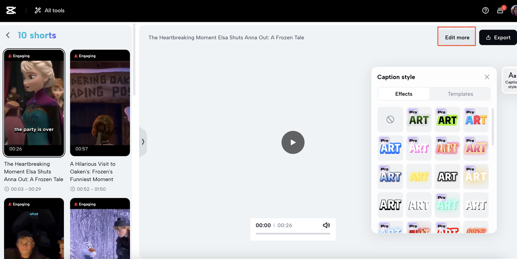The height and width of the screenshot is (259, 517).
Task: Play the short video preview
Action: pos(293,142)
